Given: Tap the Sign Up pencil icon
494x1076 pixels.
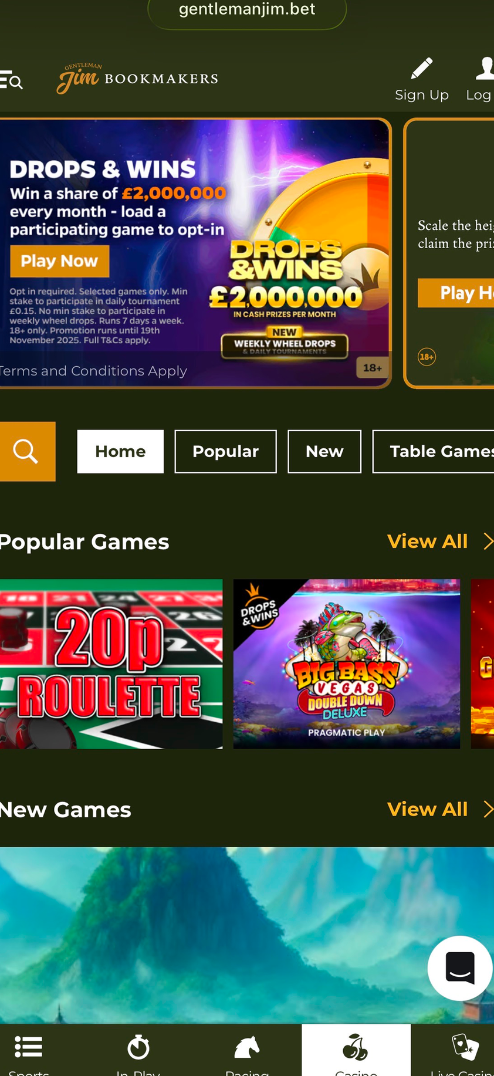Looking at the screenshot, I should (422, 68).
